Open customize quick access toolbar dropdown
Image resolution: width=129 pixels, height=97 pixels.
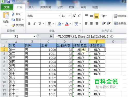tap(28, 1)
